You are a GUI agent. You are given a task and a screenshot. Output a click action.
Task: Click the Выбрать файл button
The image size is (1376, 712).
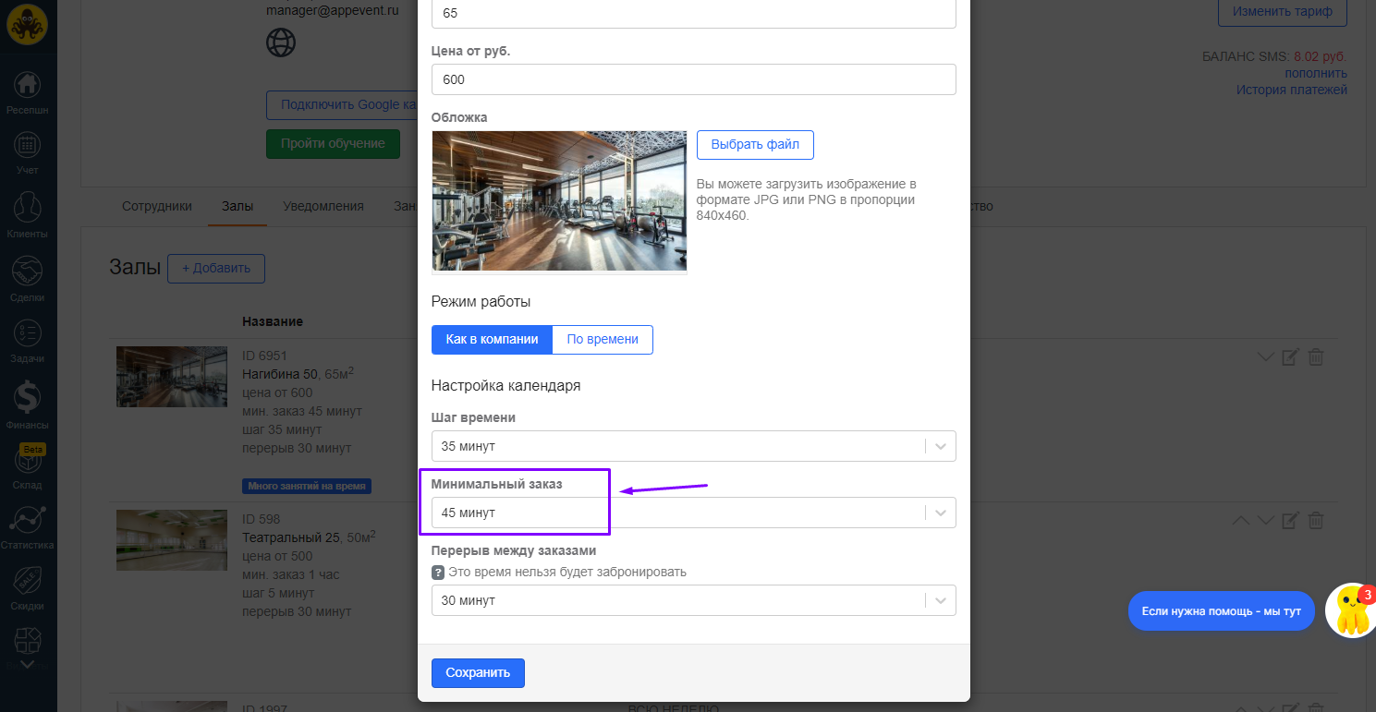[x=755, y=145]
